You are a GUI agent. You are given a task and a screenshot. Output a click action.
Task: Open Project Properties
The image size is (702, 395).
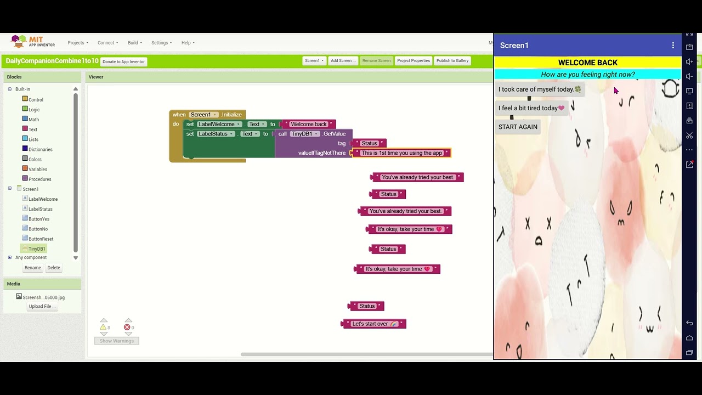[x=414, y=61]
